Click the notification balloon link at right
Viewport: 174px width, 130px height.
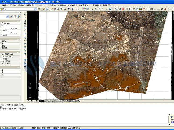172,122
